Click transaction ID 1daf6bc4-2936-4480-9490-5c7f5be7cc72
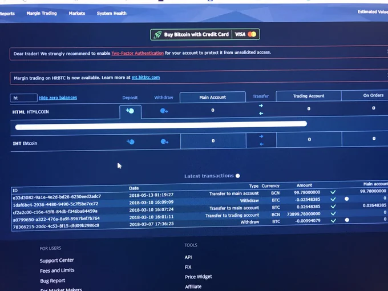 tap(55, 204)
